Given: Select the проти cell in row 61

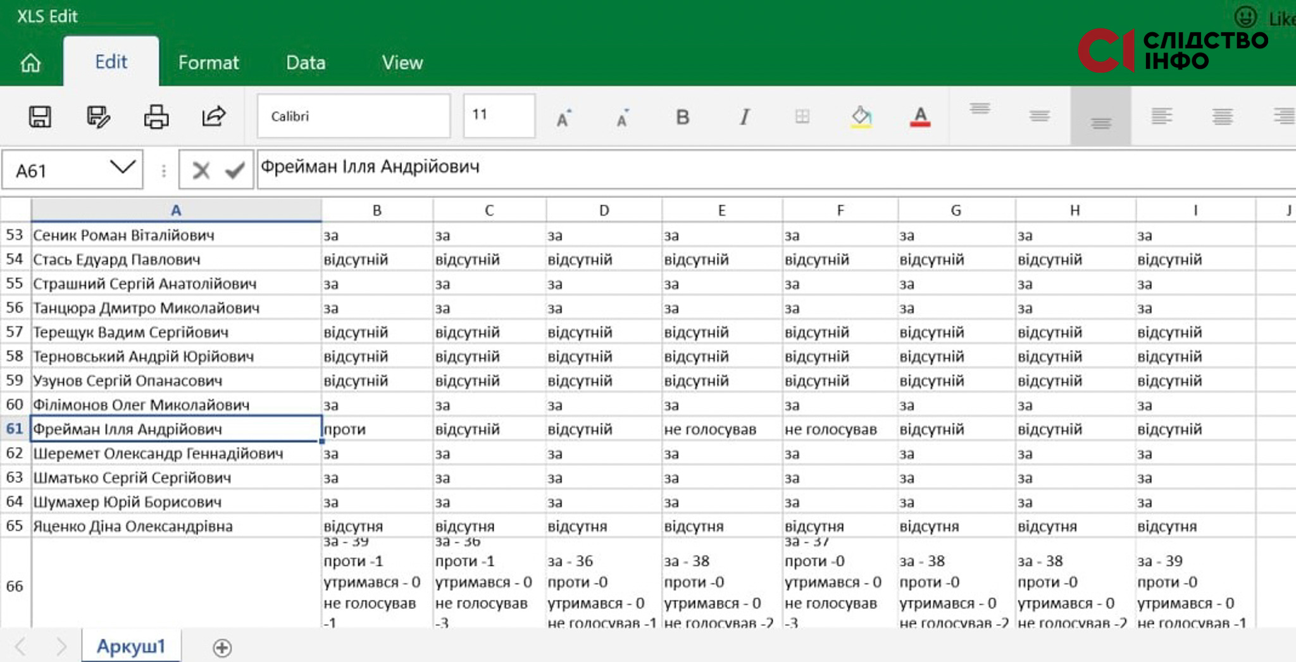Looking at the screenshot, I should 378,429.
